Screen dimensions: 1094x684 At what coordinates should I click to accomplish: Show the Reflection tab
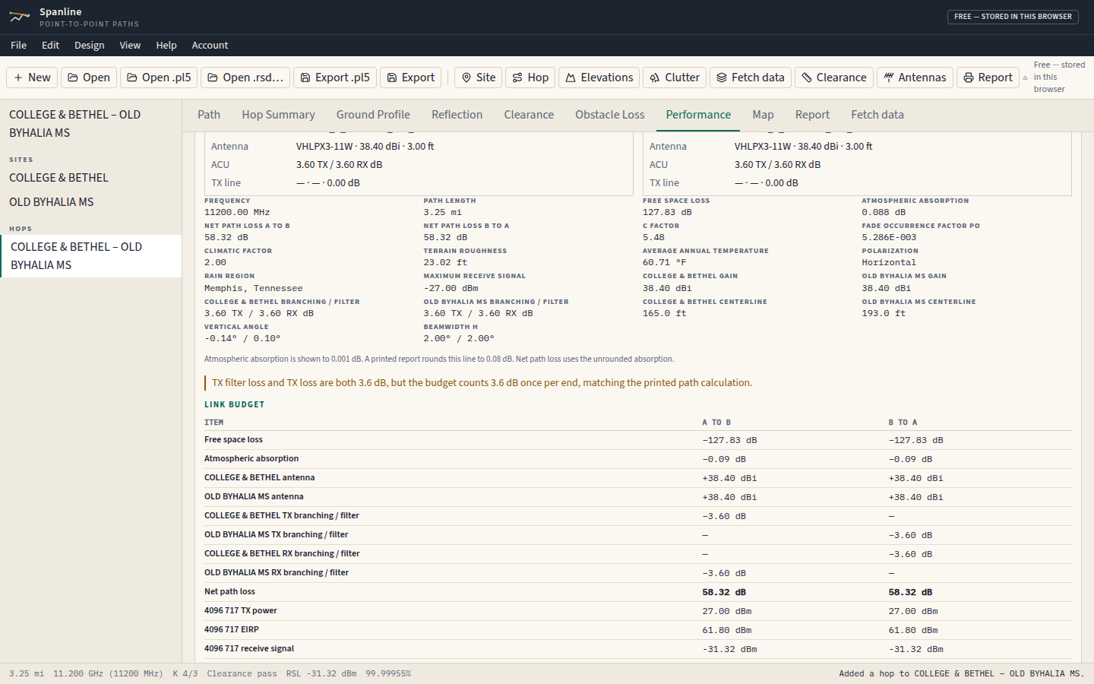457,115
